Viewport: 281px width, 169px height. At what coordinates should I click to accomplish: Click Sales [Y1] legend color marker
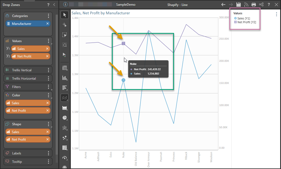[x=235, y=18]
